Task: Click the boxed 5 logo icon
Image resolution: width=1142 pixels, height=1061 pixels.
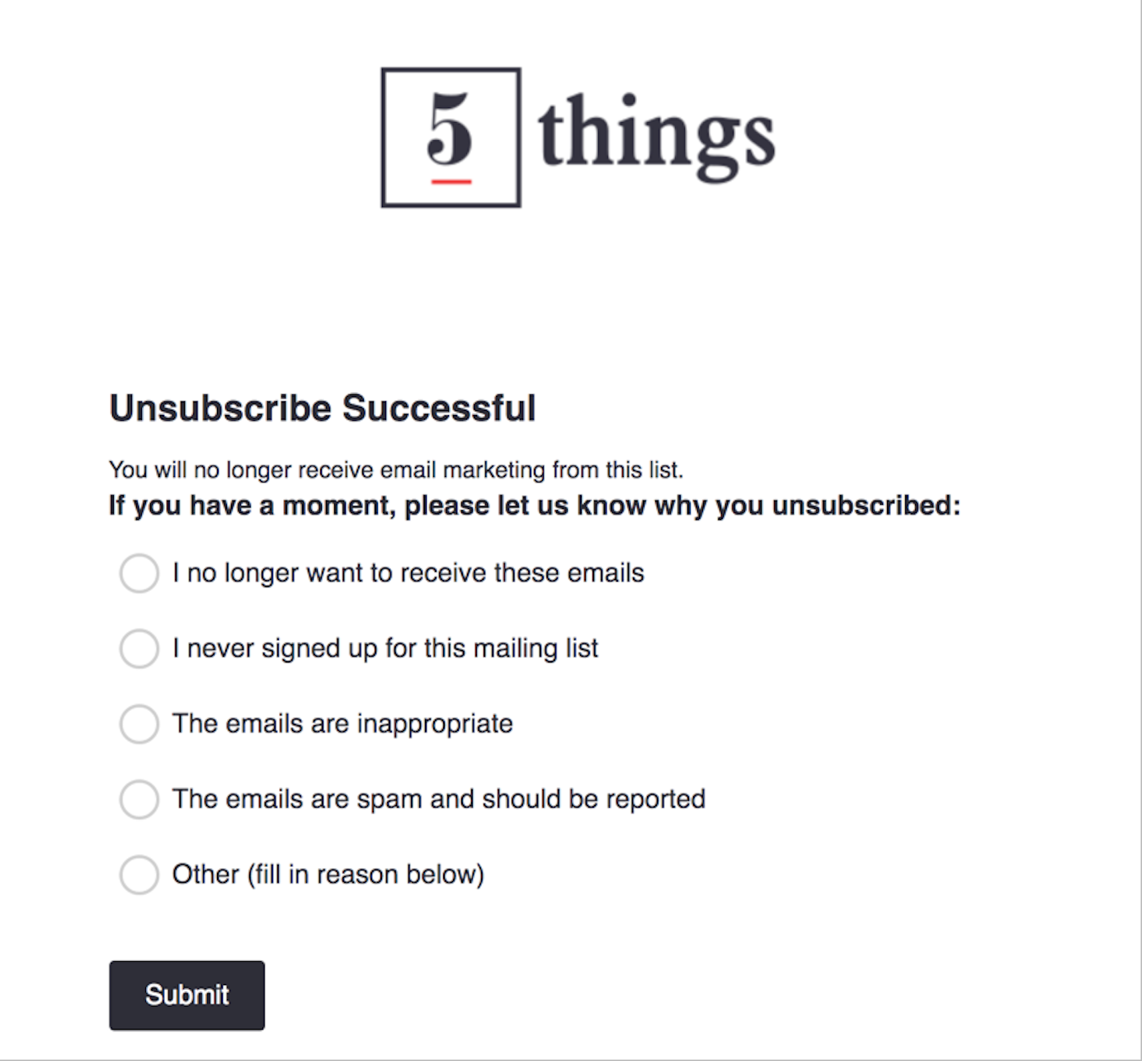Action: click(x=451, y=137)
